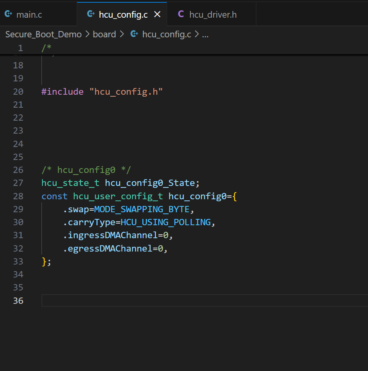
Task: Expand the board folder breadcrumb
Action: pos(104,34)
